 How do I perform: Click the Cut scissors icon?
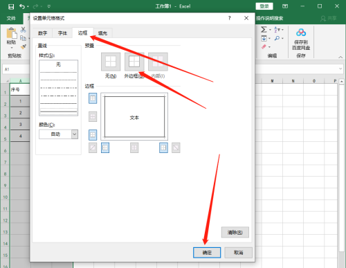pyautogui.click(x=23, y=30)
